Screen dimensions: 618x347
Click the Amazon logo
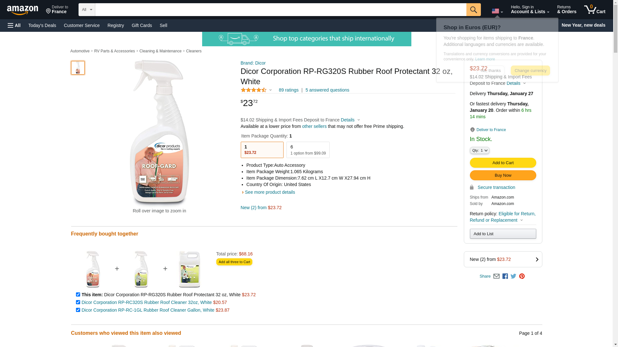click(x=23, y=10)
